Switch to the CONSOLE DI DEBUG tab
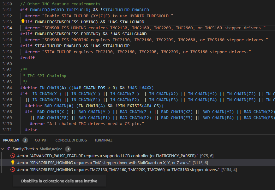The image size is (275, 190). (71, 140)
